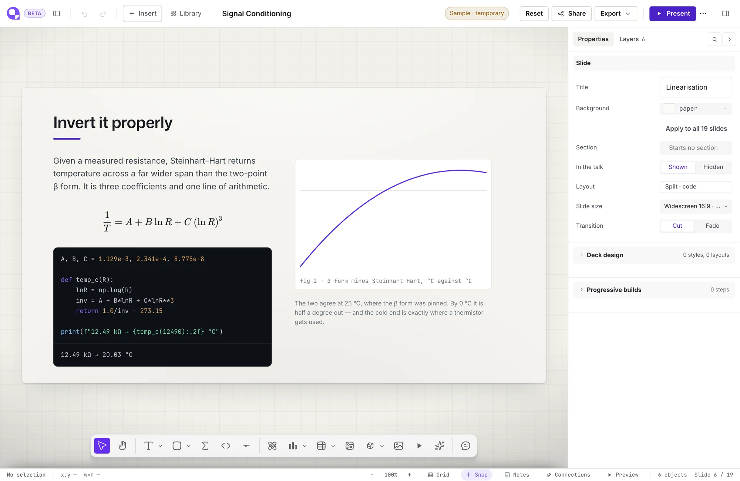Viewport: 740px width, 481px height.
Task: Zoom out with the minus button
Action: 372,475
